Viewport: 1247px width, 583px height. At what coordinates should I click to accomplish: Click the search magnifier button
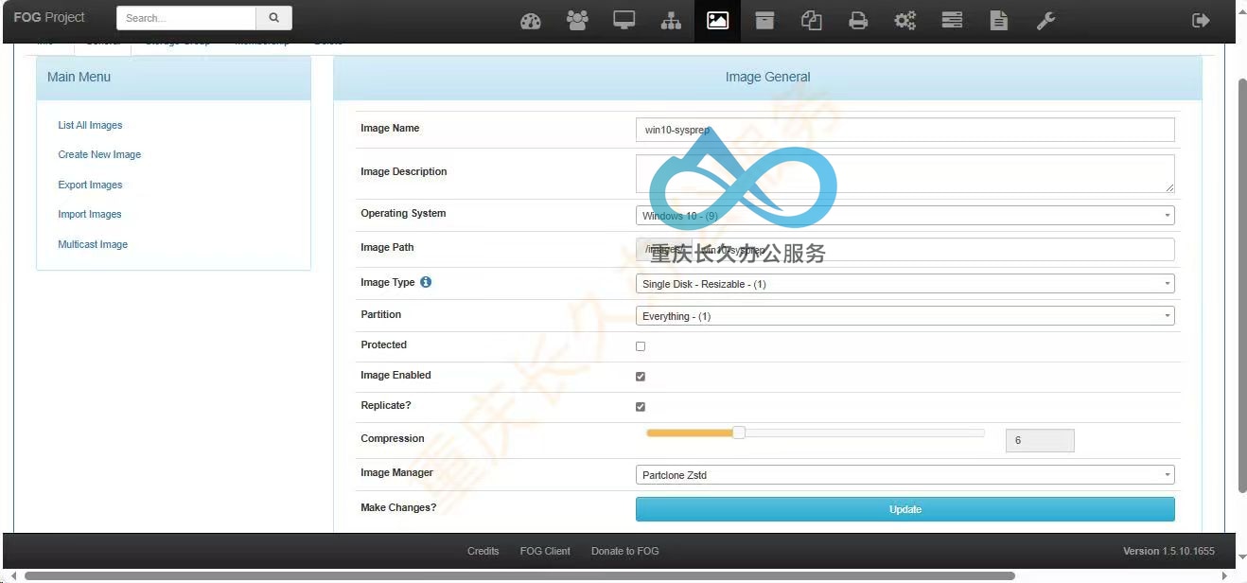pyautogui.click(x=274, y=18)
